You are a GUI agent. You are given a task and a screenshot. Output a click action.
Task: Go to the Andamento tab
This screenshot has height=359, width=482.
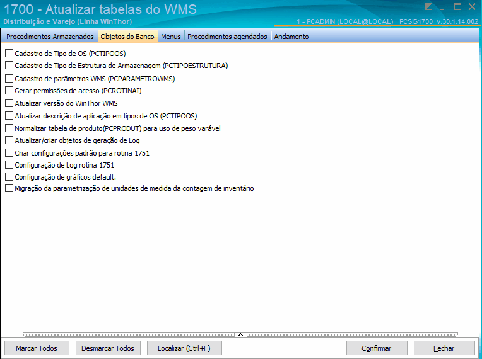tap(291, 37)
